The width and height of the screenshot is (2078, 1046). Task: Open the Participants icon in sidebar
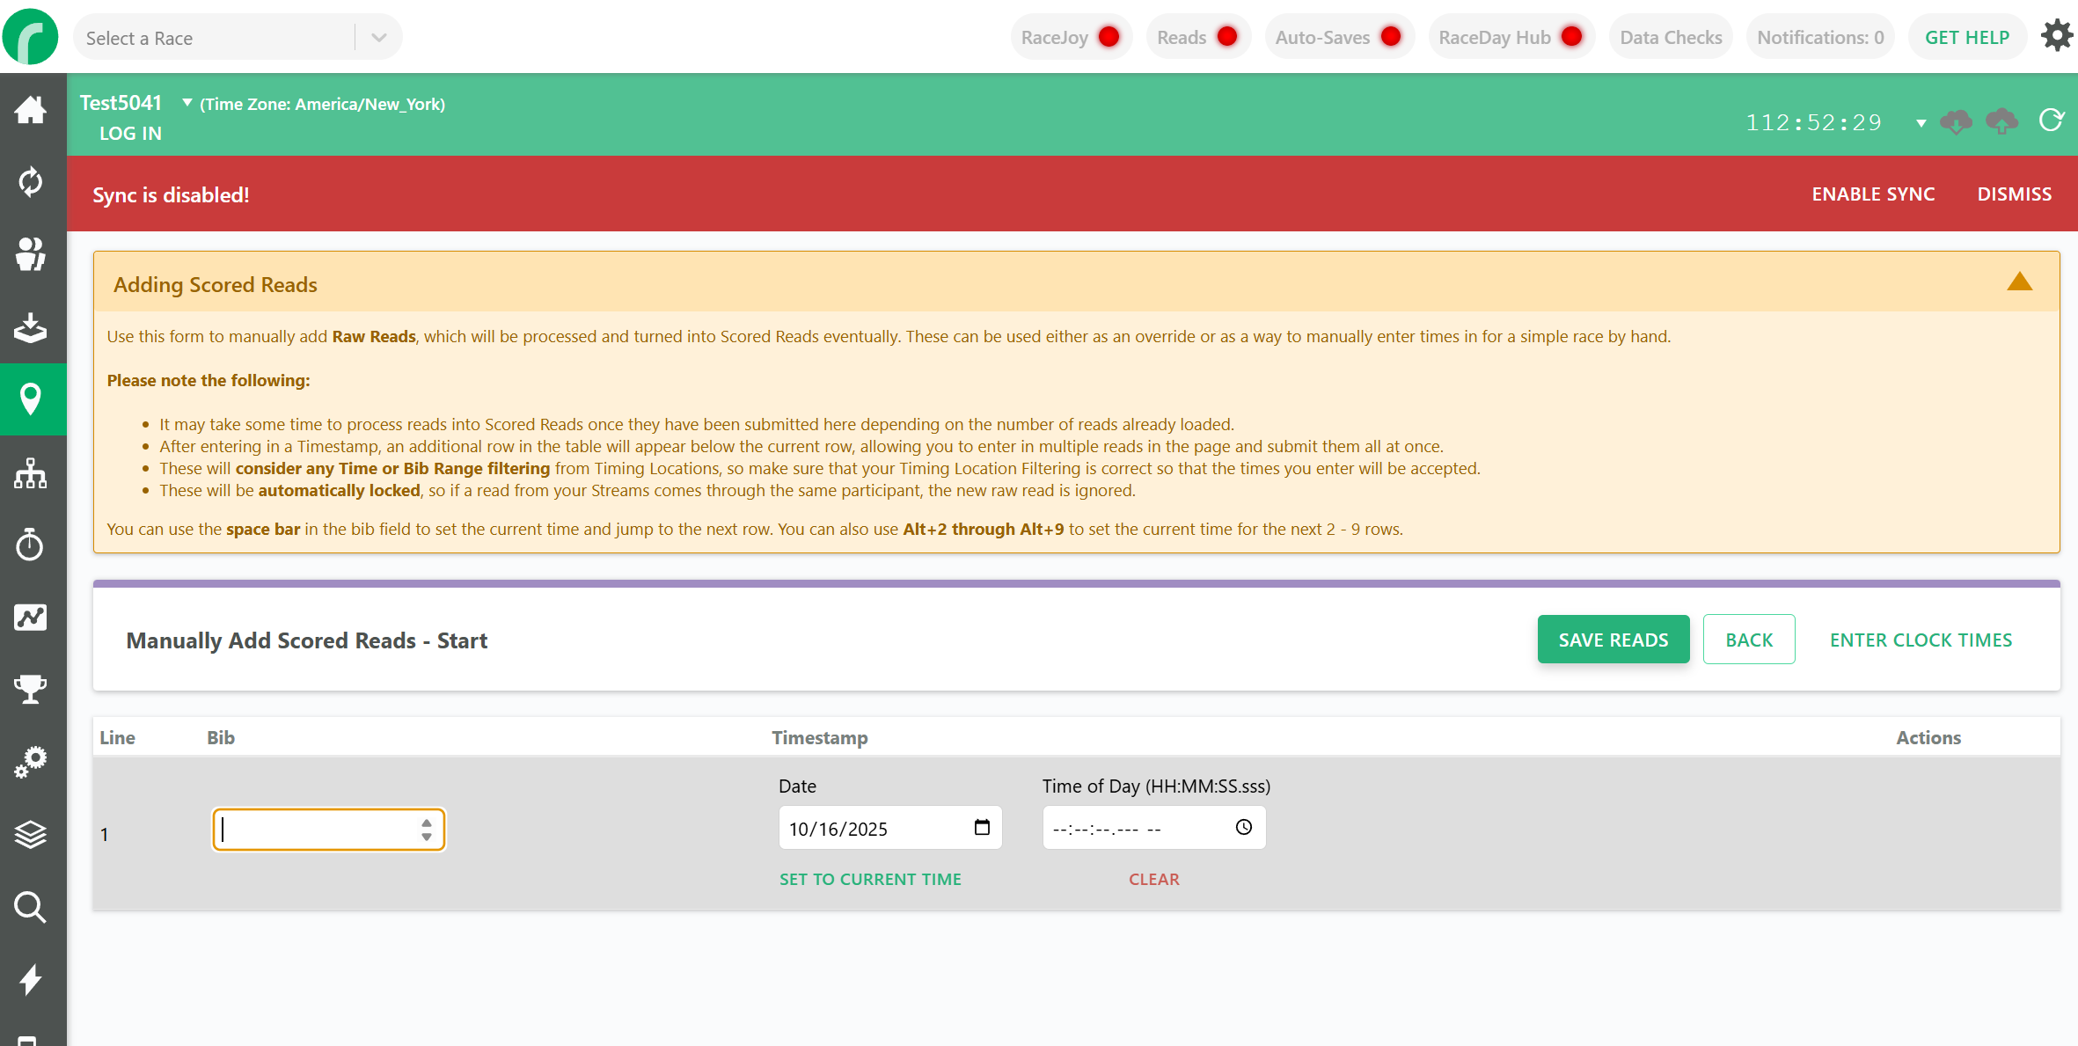tap(31, 254)
